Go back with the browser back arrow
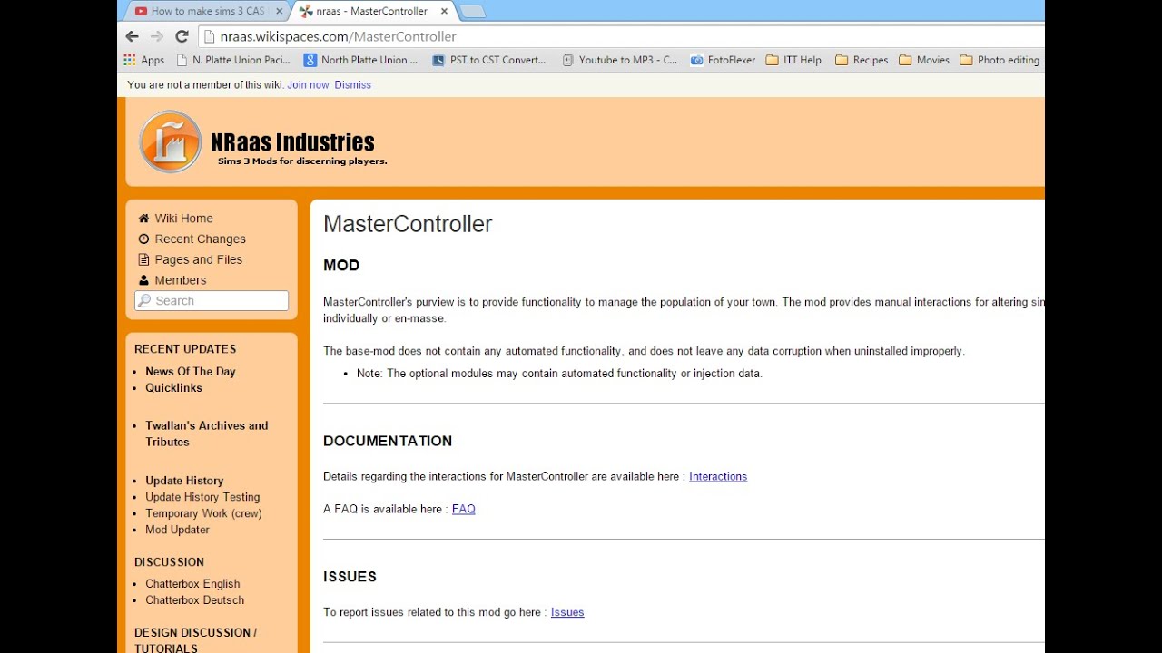The height and width of the screenshot is (653, 1162). pos(133,36)
